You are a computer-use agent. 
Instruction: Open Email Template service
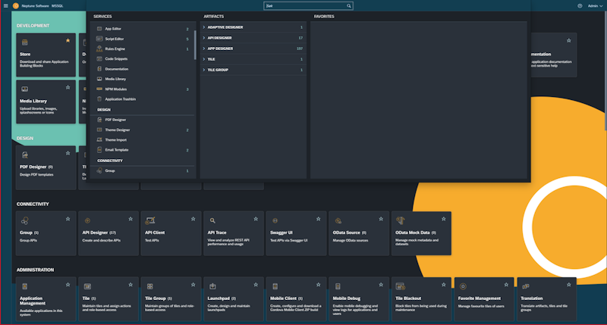[x=143, y=150]
